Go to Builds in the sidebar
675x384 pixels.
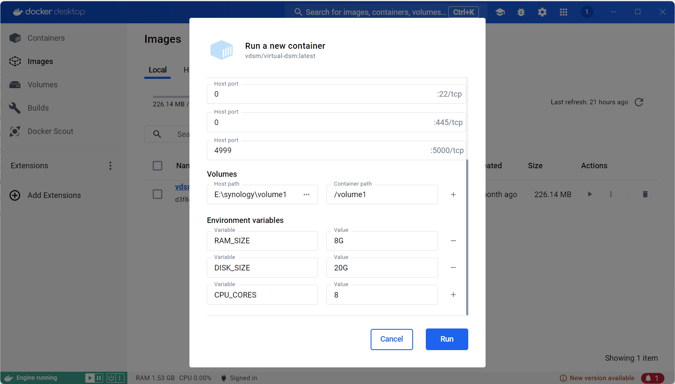click(38, 108)
